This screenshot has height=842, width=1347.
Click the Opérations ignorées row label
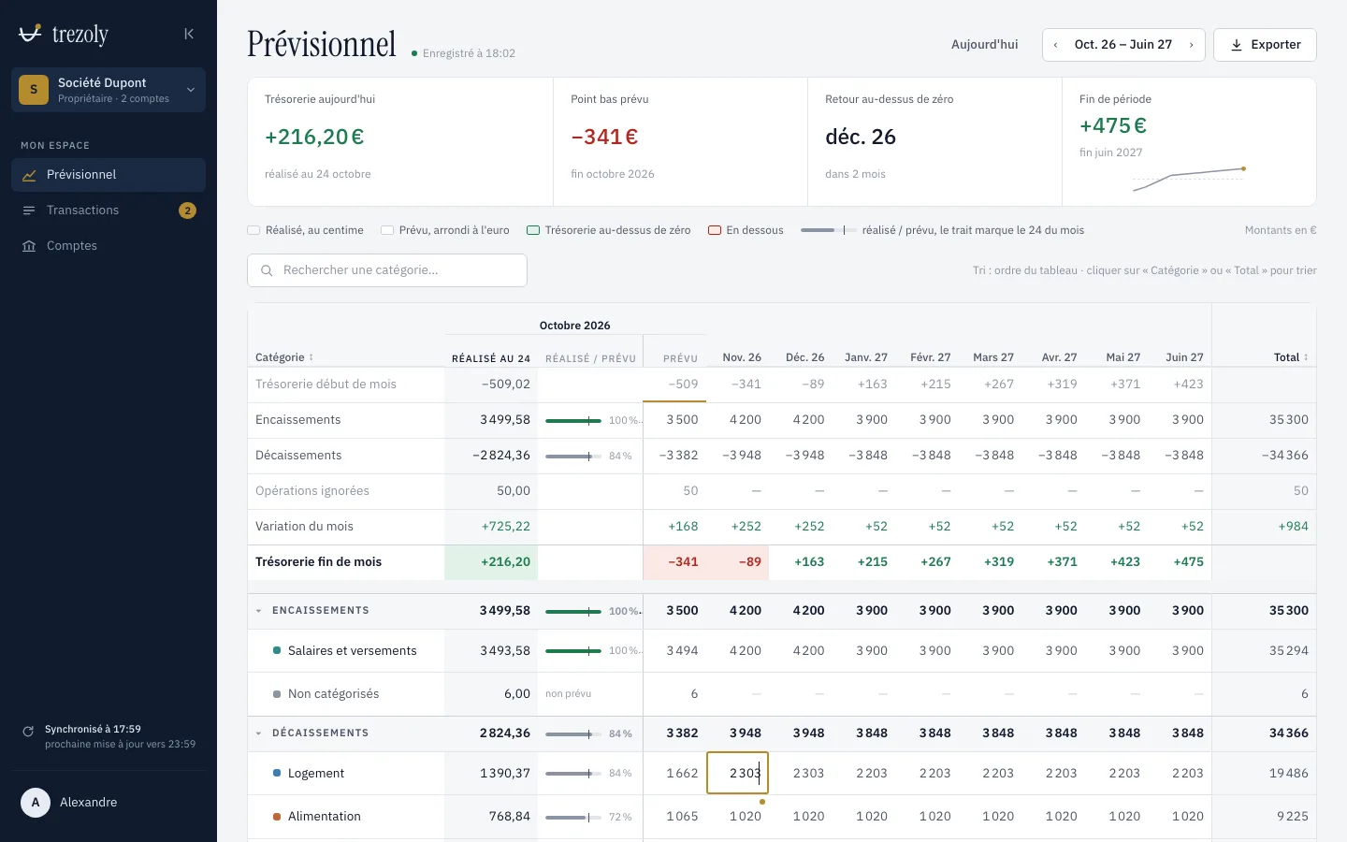(x=312, y=491)
